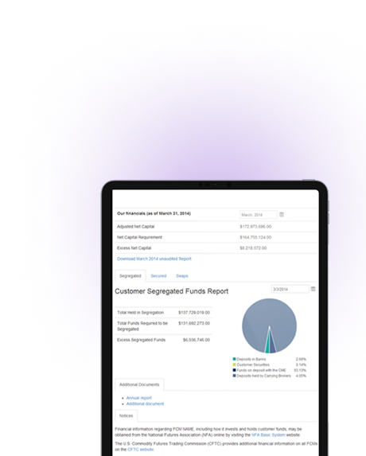Download March 2014 unaudited Report
The image size is (366, 456).
(x=154, y=259)
